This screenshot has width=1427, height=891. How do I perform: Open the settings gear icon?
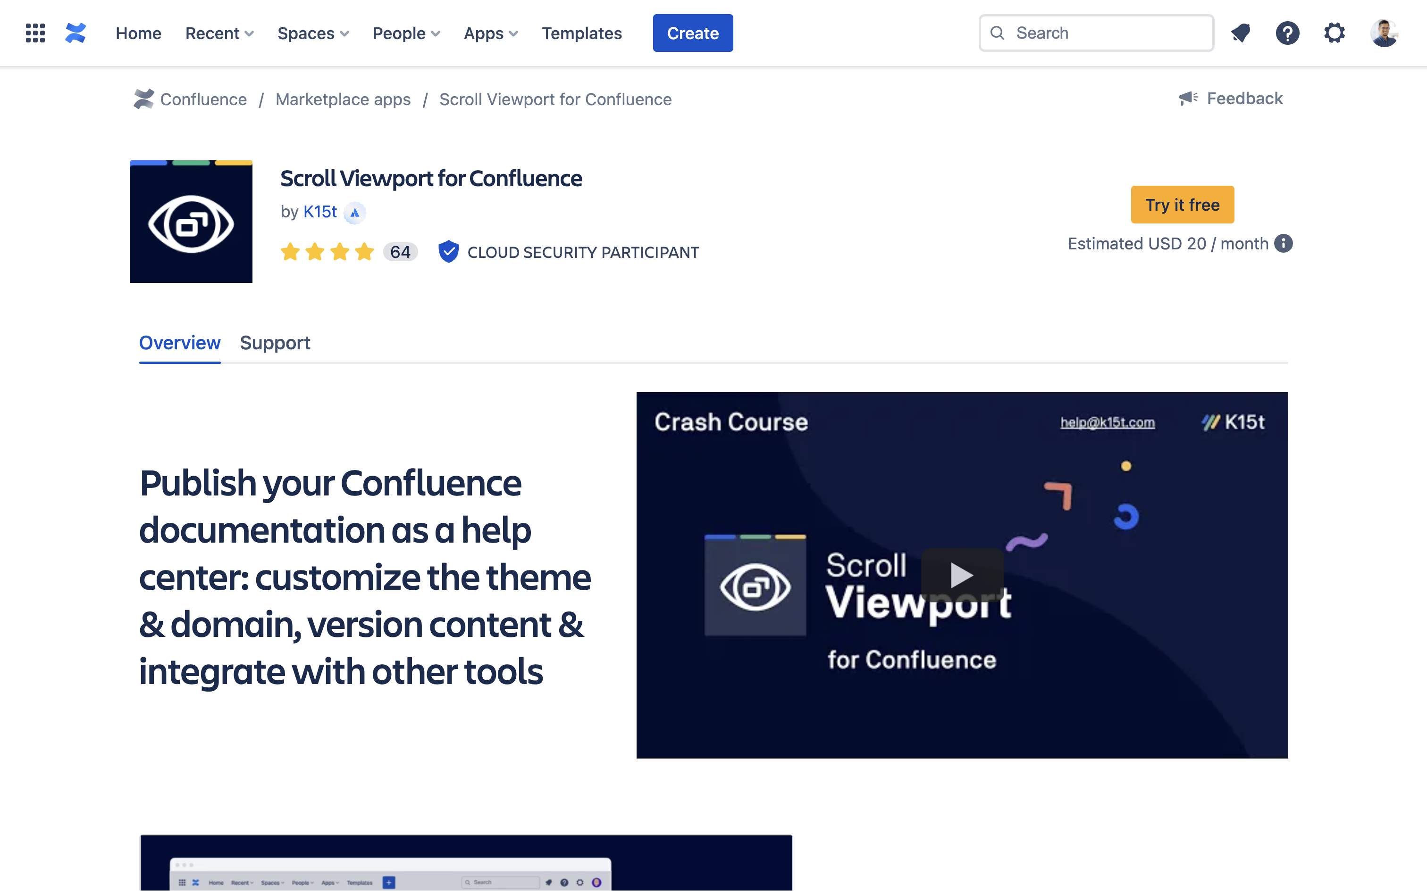1335,33
